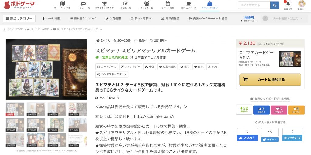Screen dimensions: 311x155
Task: Select the TCG tag
Action: (212, 67)
